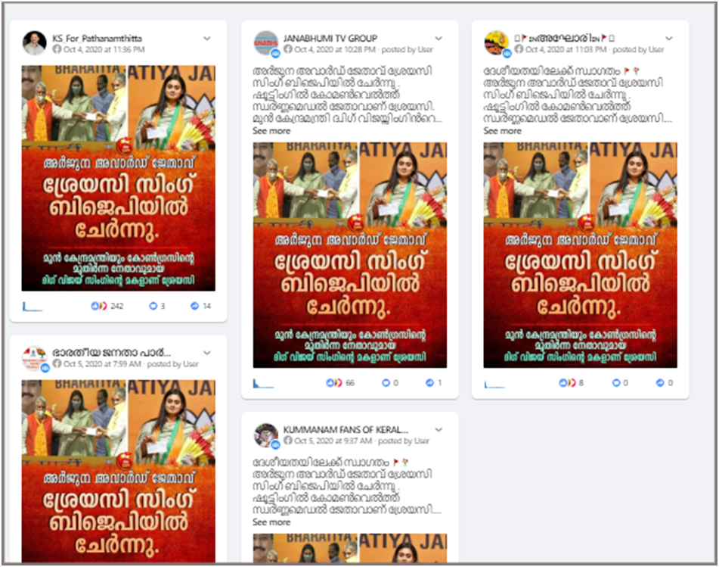Image resolution: width=719 pixels, height=567 pixels.
Task: Click reactions icon showing 66 on JANABHUMI post
Action: pyautogui.click(x=334, y=382)
